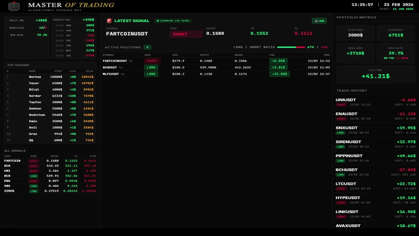Screen dimensions: 419x236
Task: Click the Latest Signal TP value 0.1552
Action: pos(259,33)
